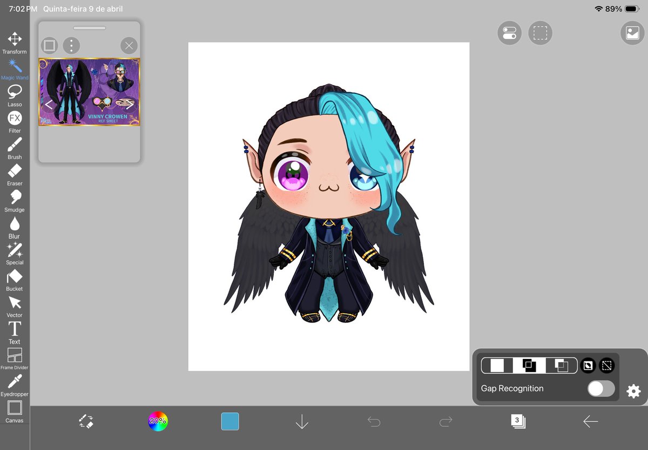Clear the selection area
This screenshot has width=648, height=450.
point(607,366)
